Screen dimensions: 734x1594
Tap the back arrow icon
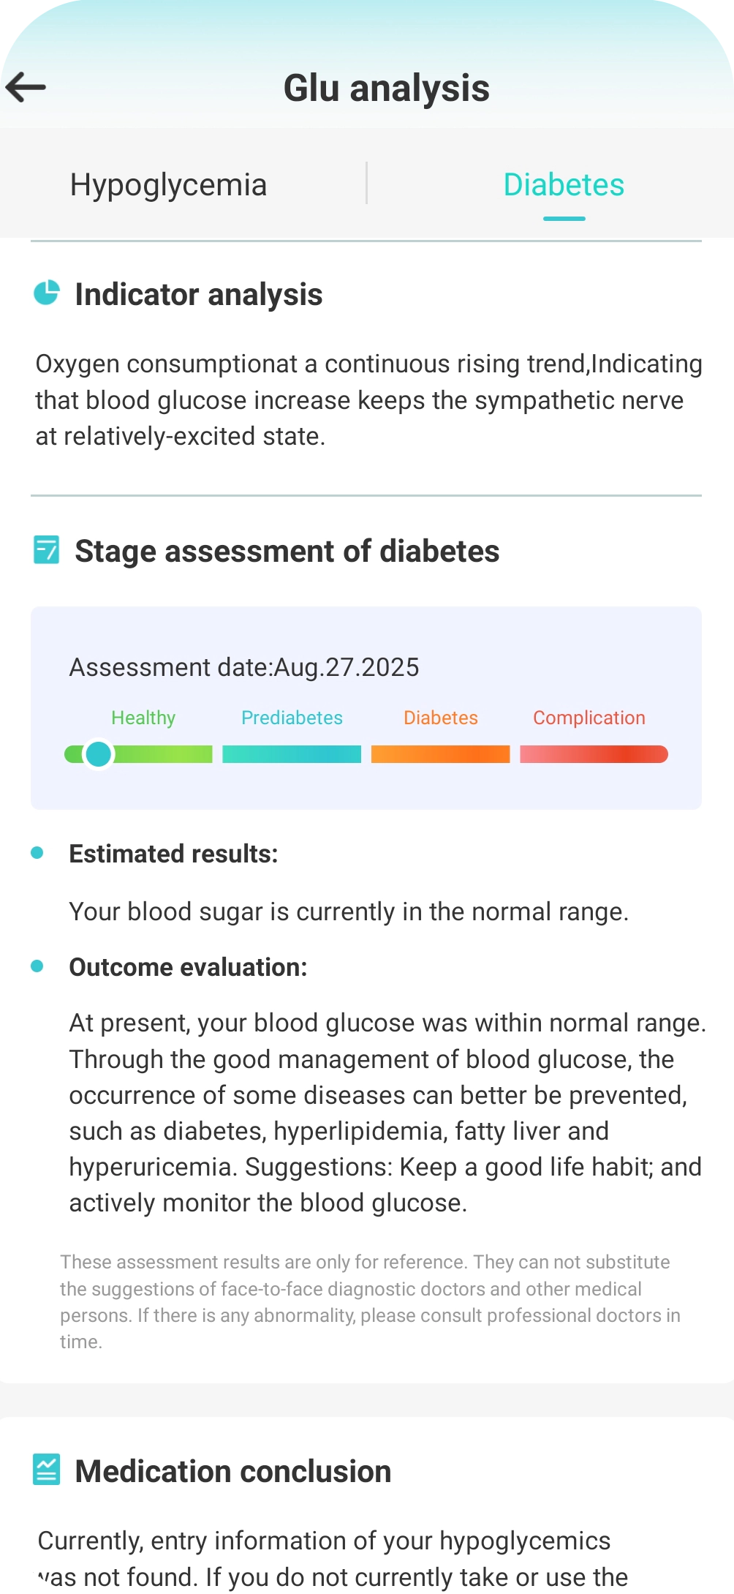coord(26,87)
